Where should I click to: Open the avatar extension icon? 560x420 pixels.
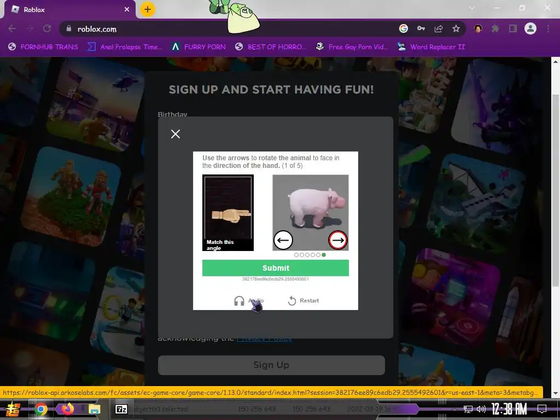pos(478,28)
